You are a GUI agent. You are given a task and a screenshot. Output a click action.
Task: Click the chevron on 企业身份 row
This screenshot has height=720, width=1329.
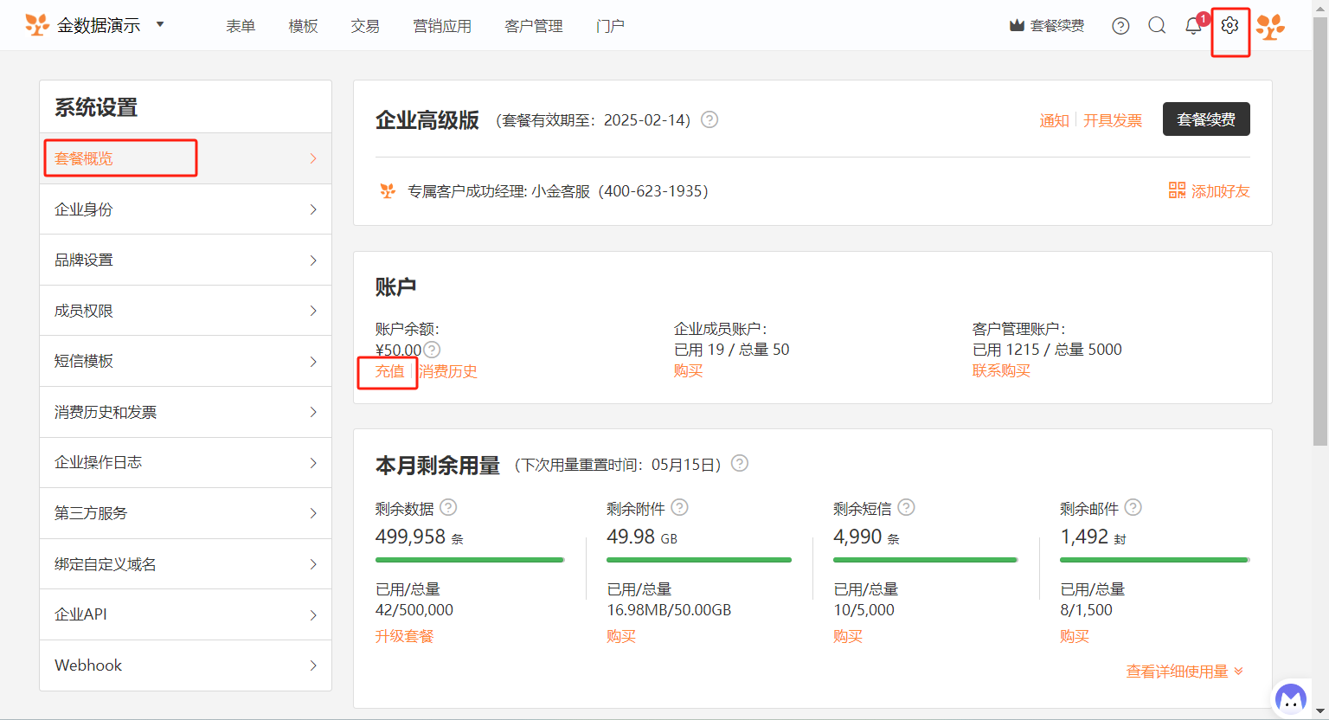click(x=313, y=209)
